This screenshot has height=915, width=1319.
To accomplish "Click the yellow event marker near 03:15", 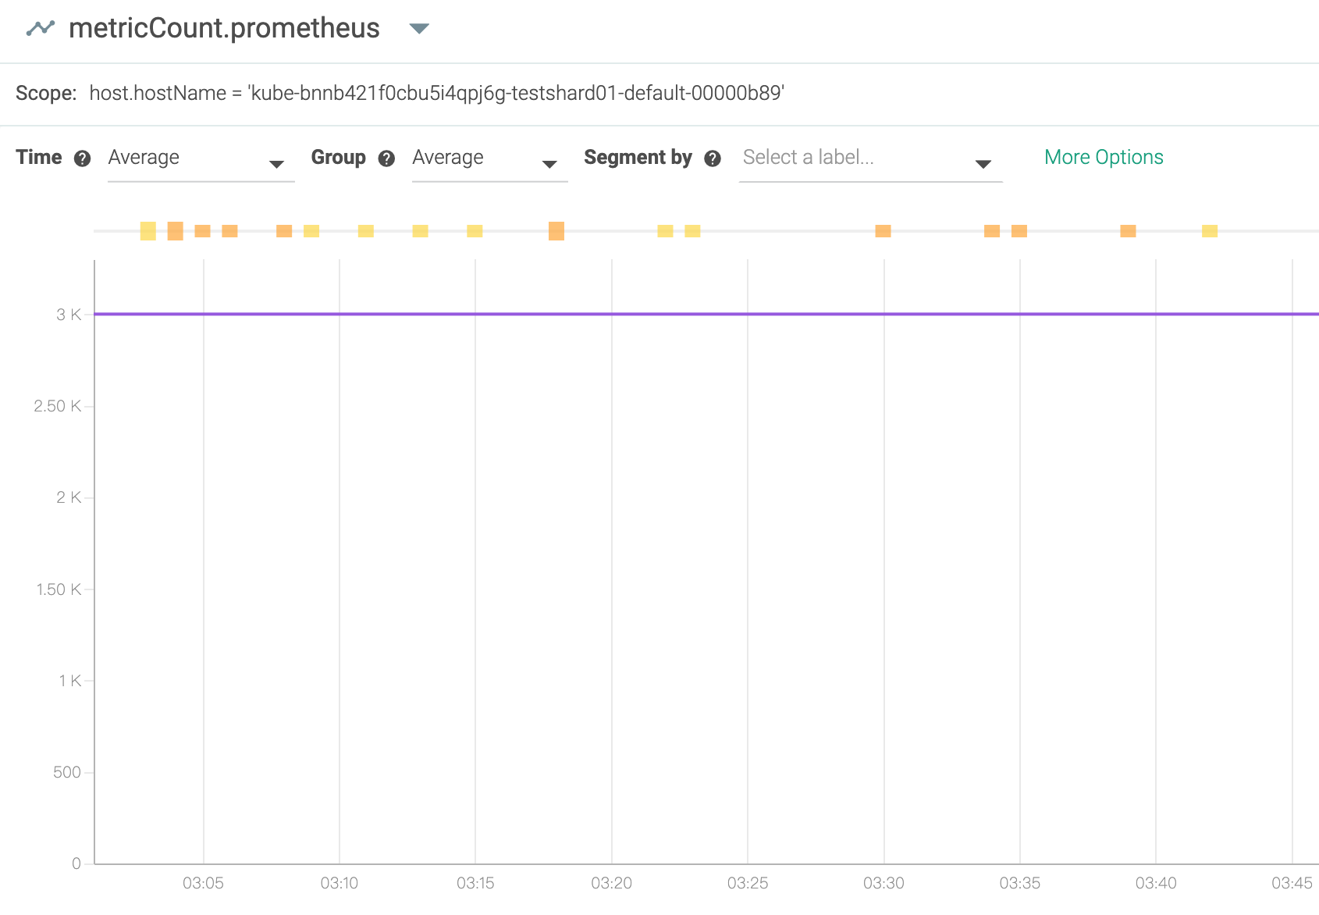I will tap(475, 231).
